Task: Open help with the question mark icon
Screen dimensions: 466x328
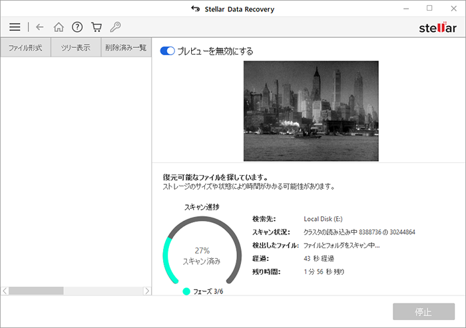Action: tap(77, 27)
